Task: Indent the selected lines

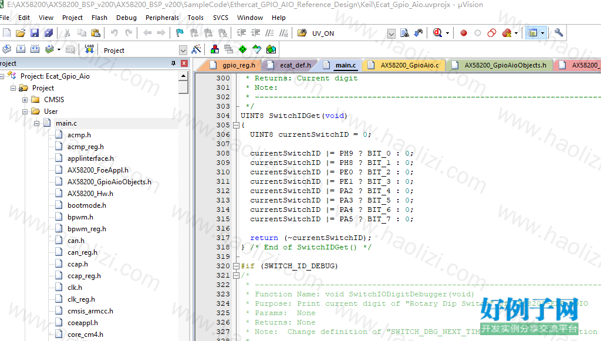Action: coord(241,33)
